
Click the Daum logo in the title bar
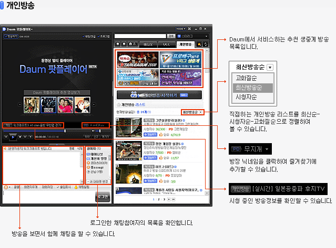coord(4,29)
